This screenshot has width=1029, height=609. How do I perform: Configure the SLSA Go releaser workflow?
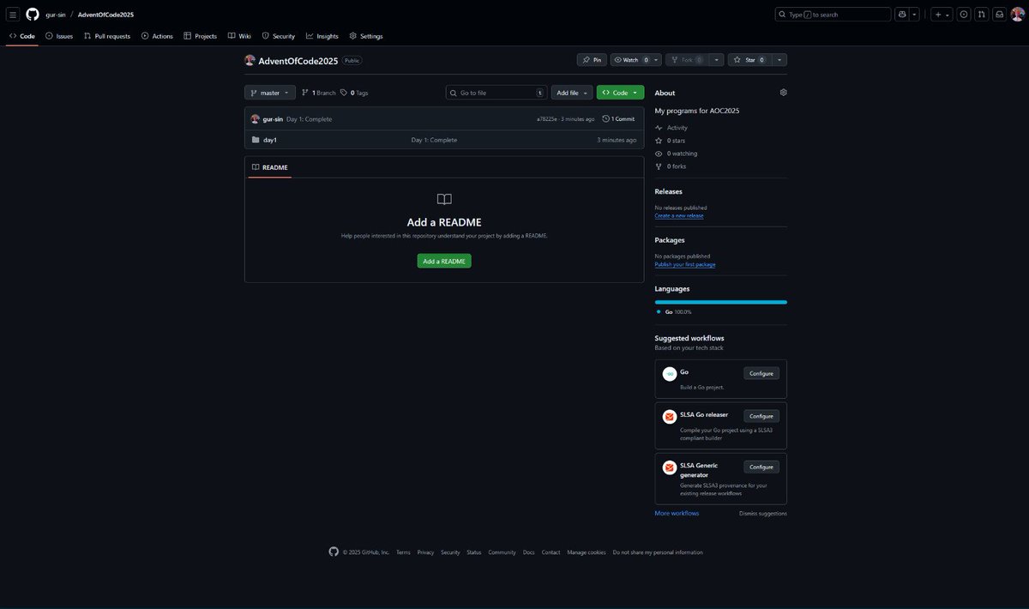click(x=761, y=416)
